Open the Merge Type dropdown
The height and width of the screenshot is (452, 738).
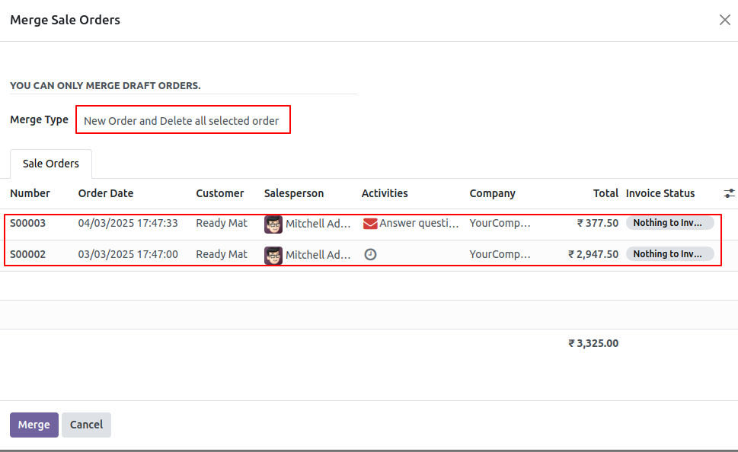point(183,119)
